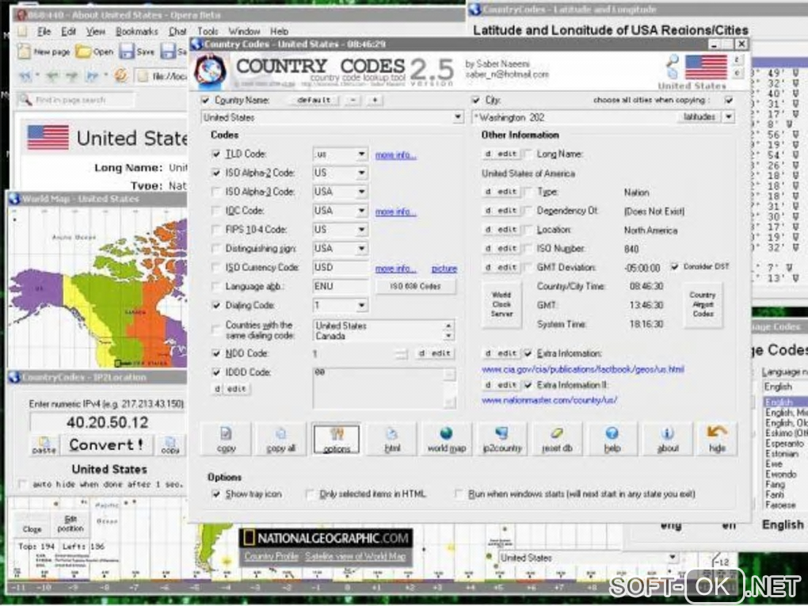Enable Run when windows starts checkbox
Viewport: 808px width, 606px height.
pyautogui.click(x=459, y=494)
